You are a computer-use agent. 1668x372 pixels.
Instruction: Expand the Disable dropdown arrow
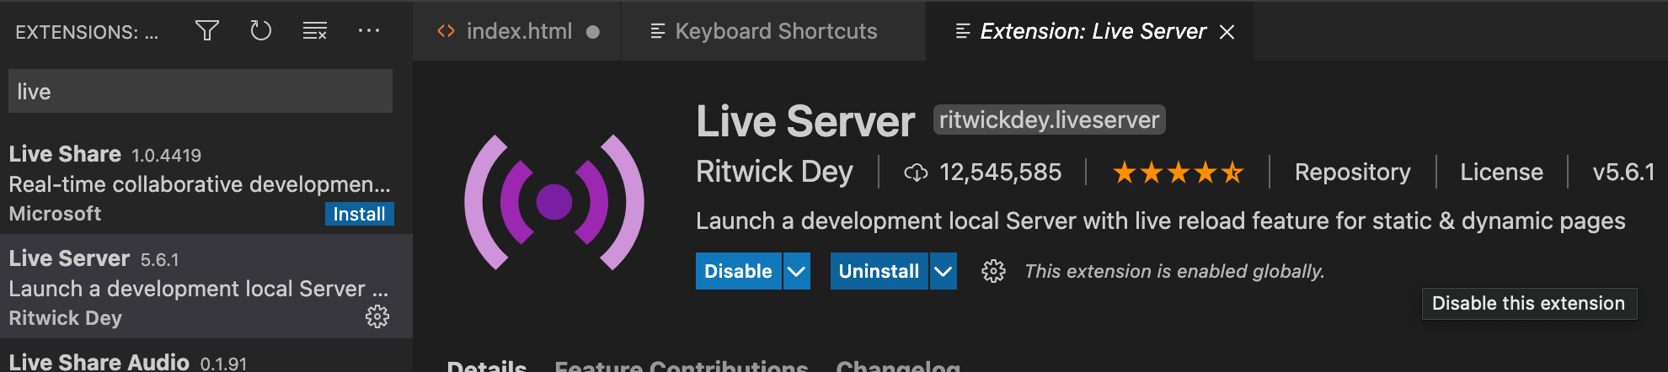(797, 271)
